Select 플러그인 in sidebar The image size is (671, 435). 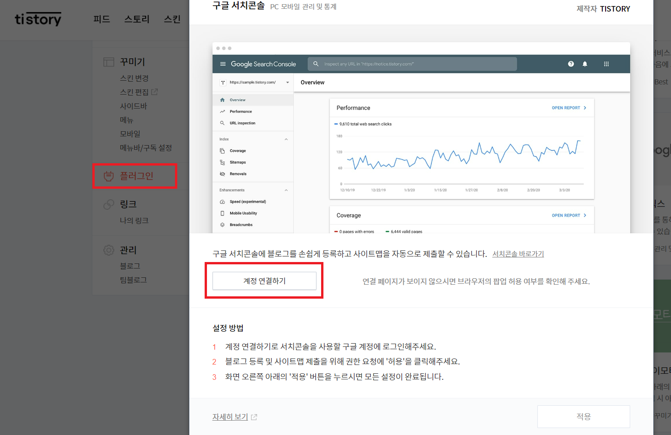tap(136, 176)
